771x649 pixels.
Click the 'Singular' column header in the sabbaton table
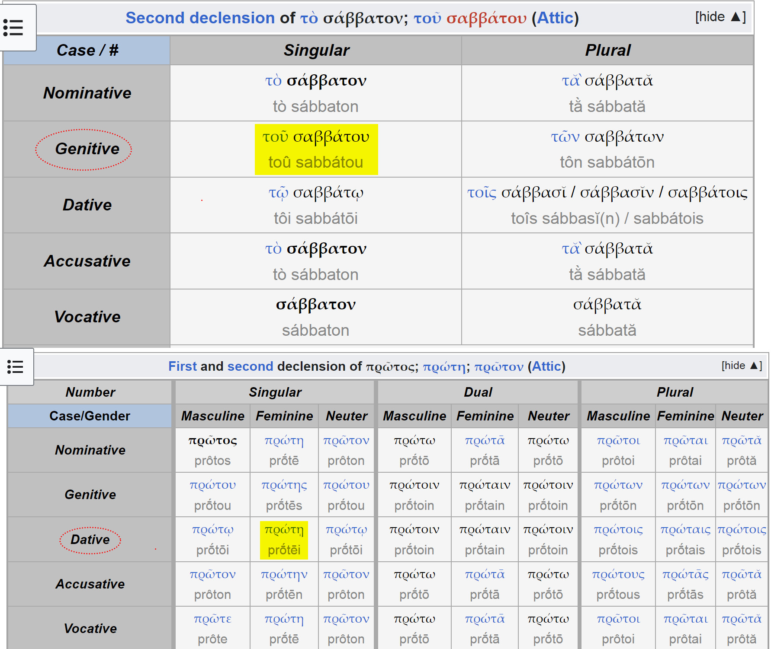pos(316,50)
